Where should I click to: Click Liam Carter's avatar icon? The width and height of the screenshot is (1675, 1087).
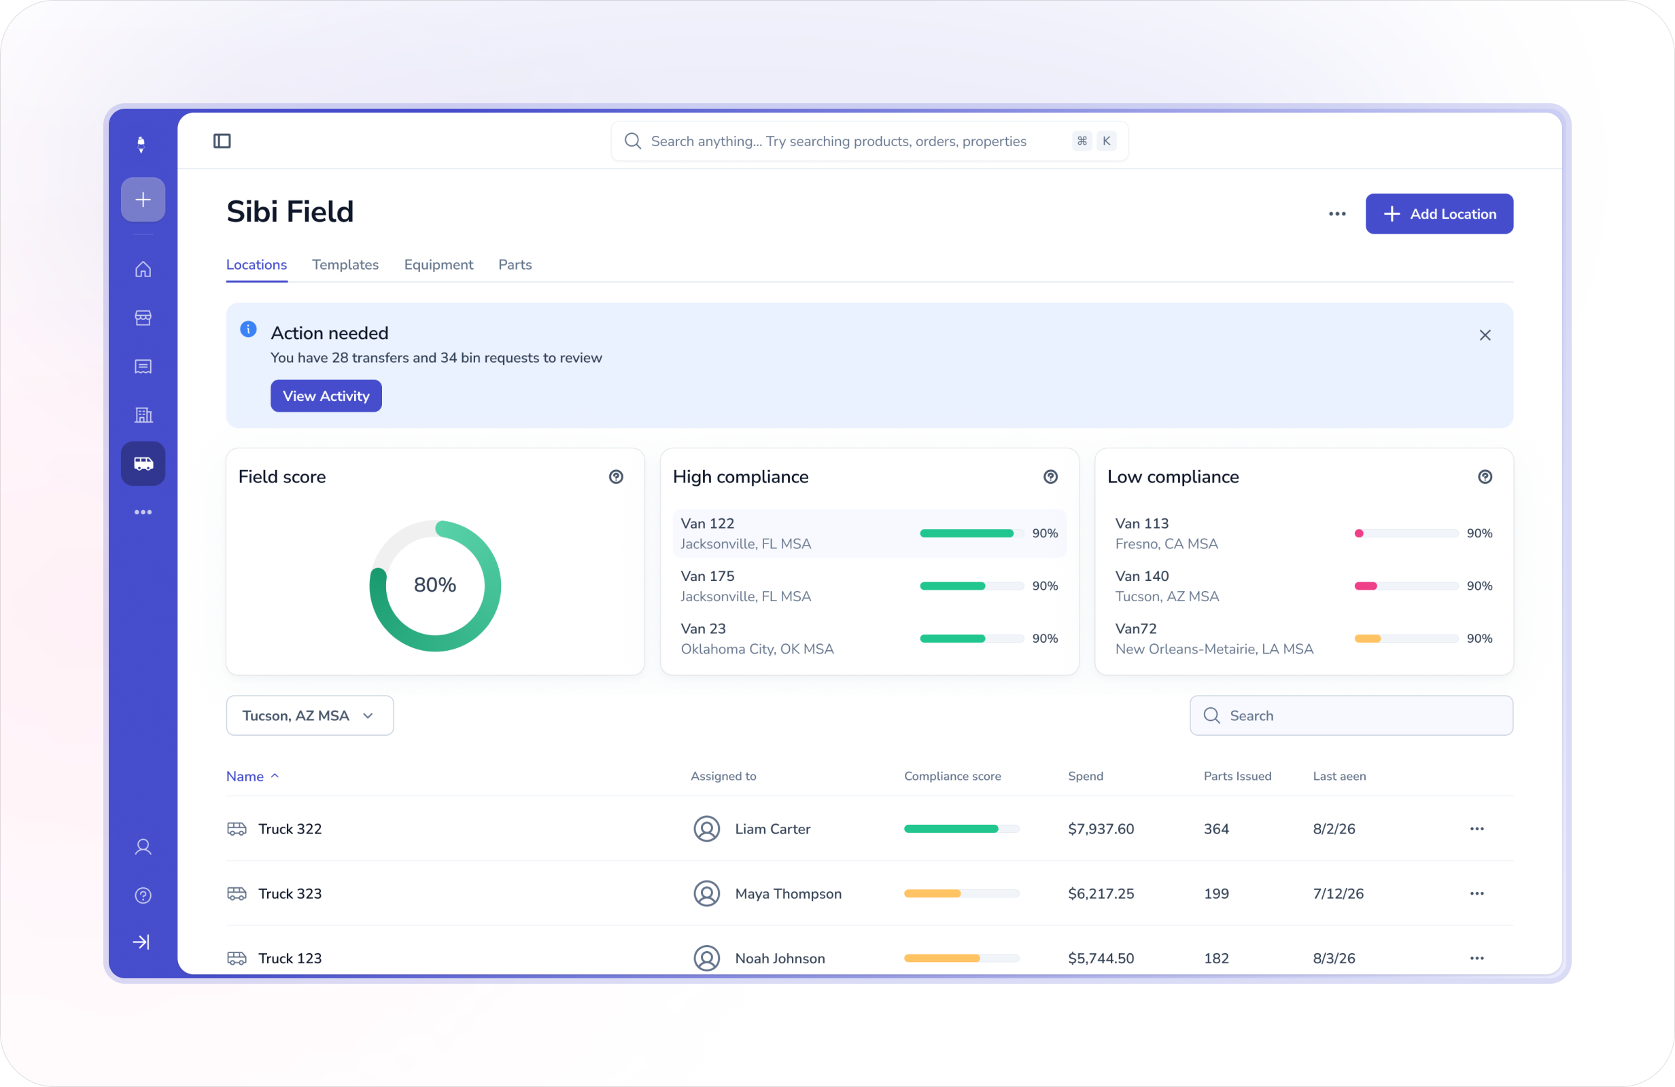pos(706,829)
